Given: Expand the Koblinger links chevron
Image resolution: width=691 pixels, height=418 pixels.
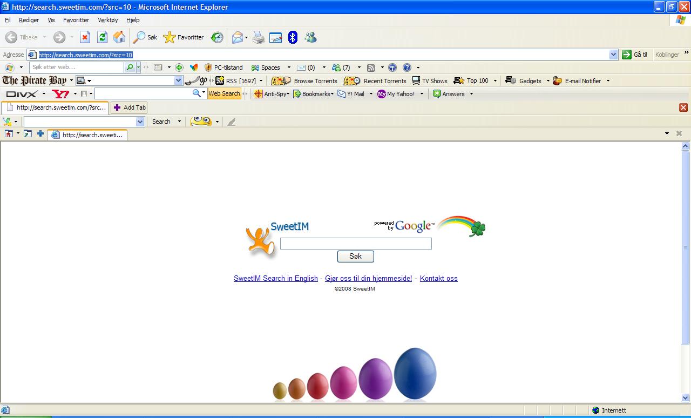Looking at the screenshot, I should [x=687, y=53].
